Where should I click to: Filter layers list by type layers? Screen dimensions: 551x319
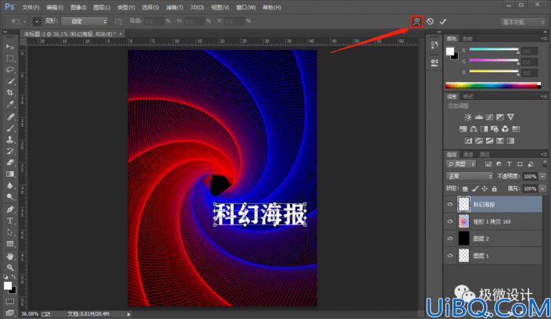tap(509, 164)
